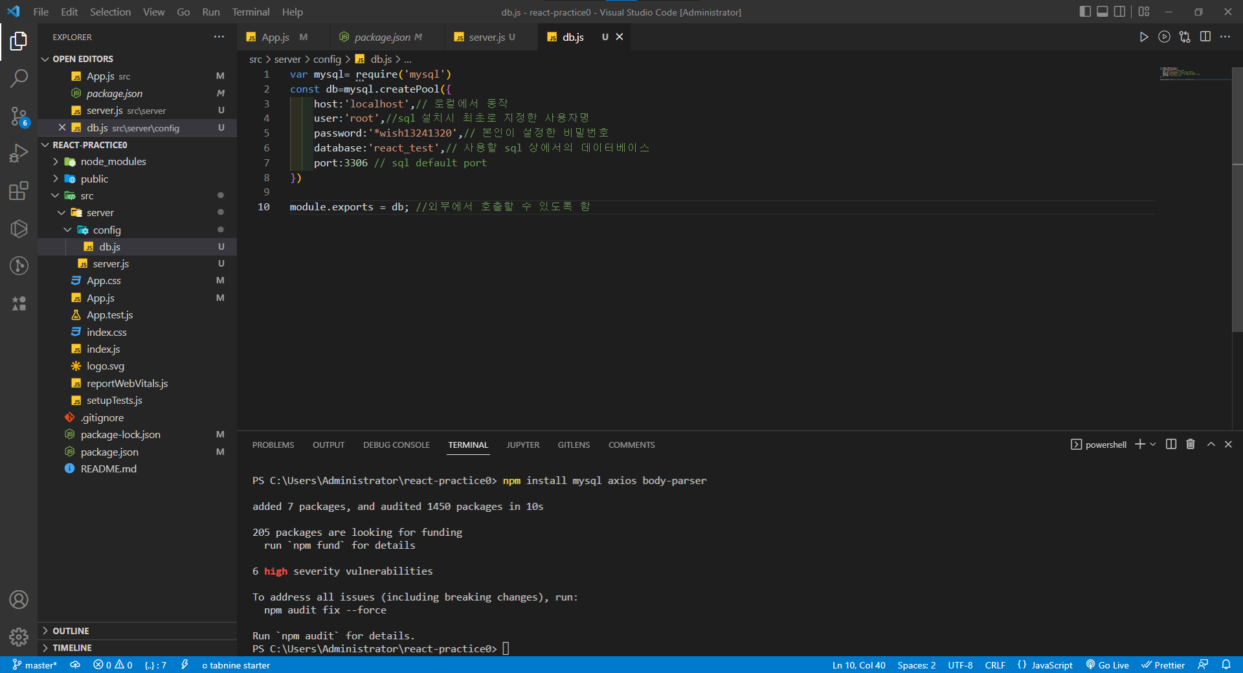Click the config breadcrumb segment
1243x673 pixels.
click(327, 59)
